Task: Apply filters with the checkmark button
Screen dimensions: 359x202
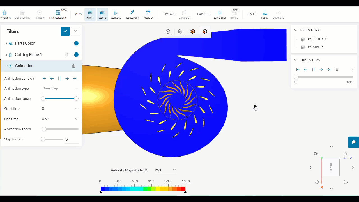Action: tap(65, 31)
